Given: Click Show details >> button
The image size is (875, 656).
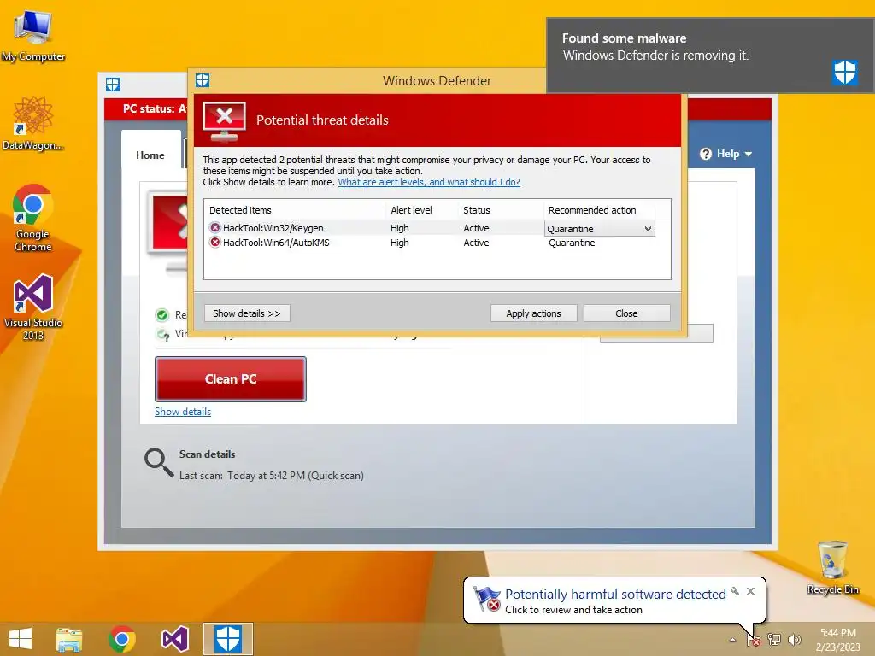Looking at the screenshot, I should 247,313.
